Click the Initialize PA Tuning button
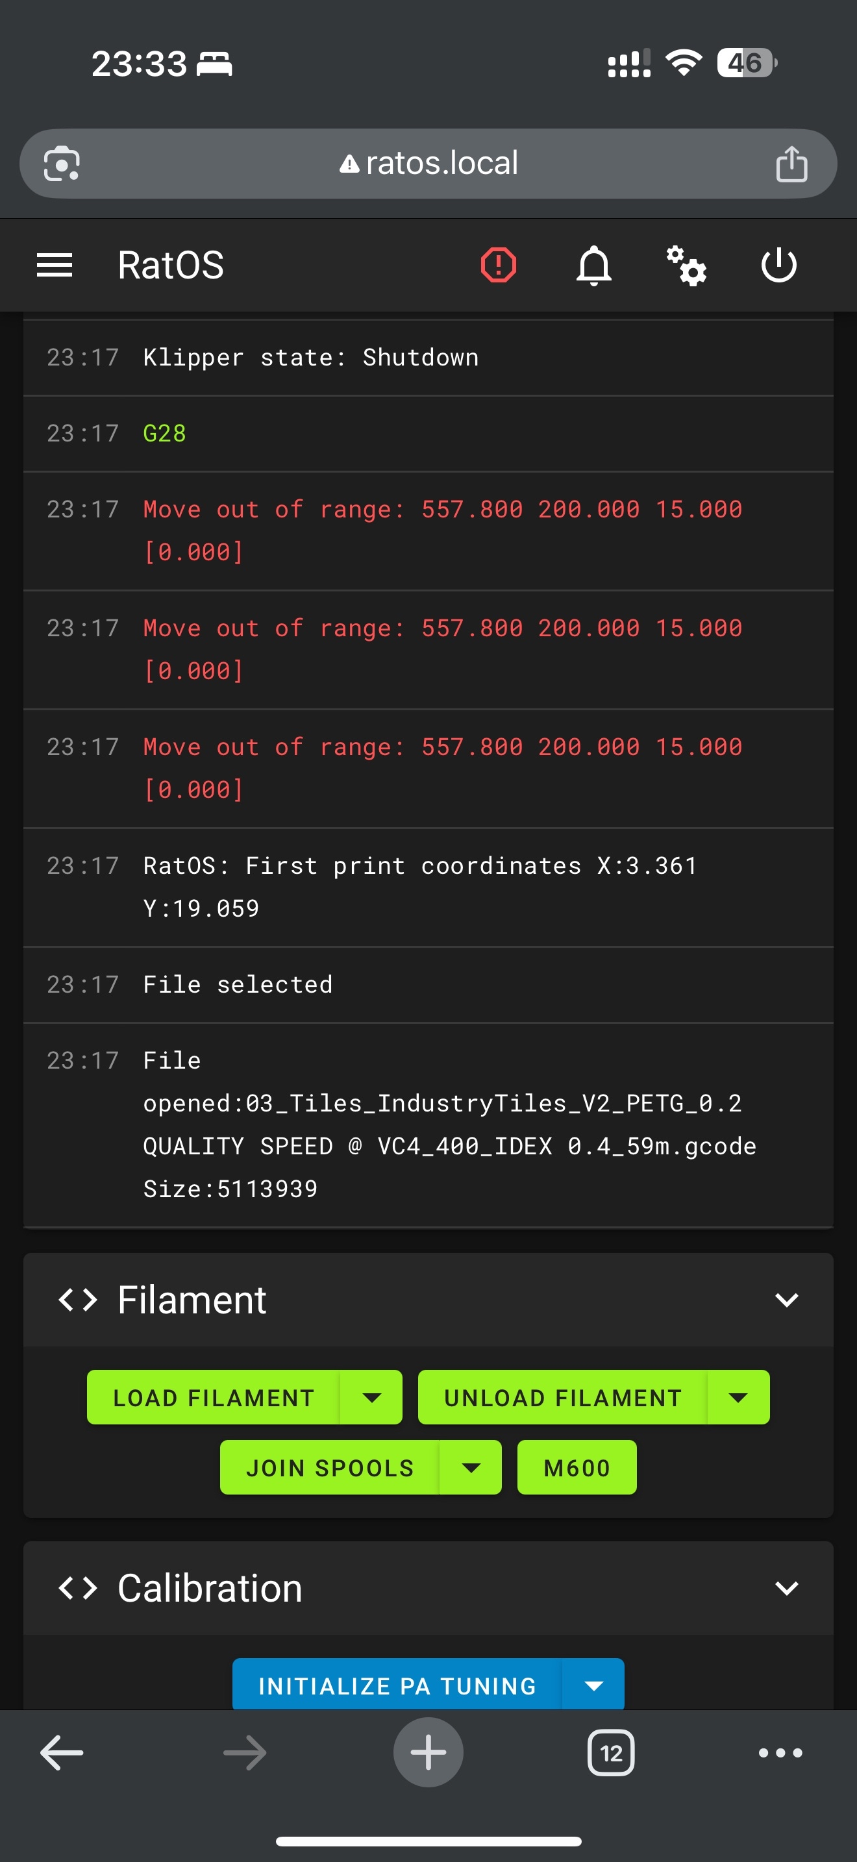This screenshot has height=1862, width=857. 397,1685
